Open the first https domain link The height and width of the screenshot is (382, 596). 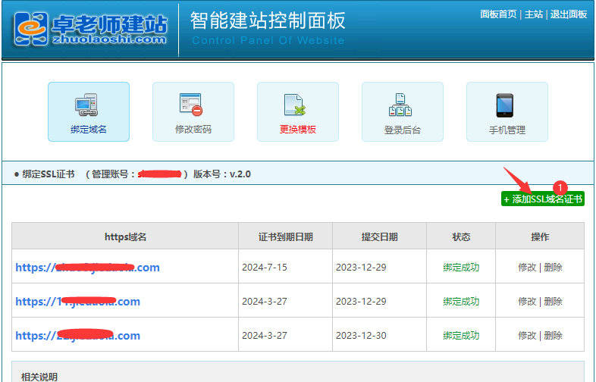(87, 268)
